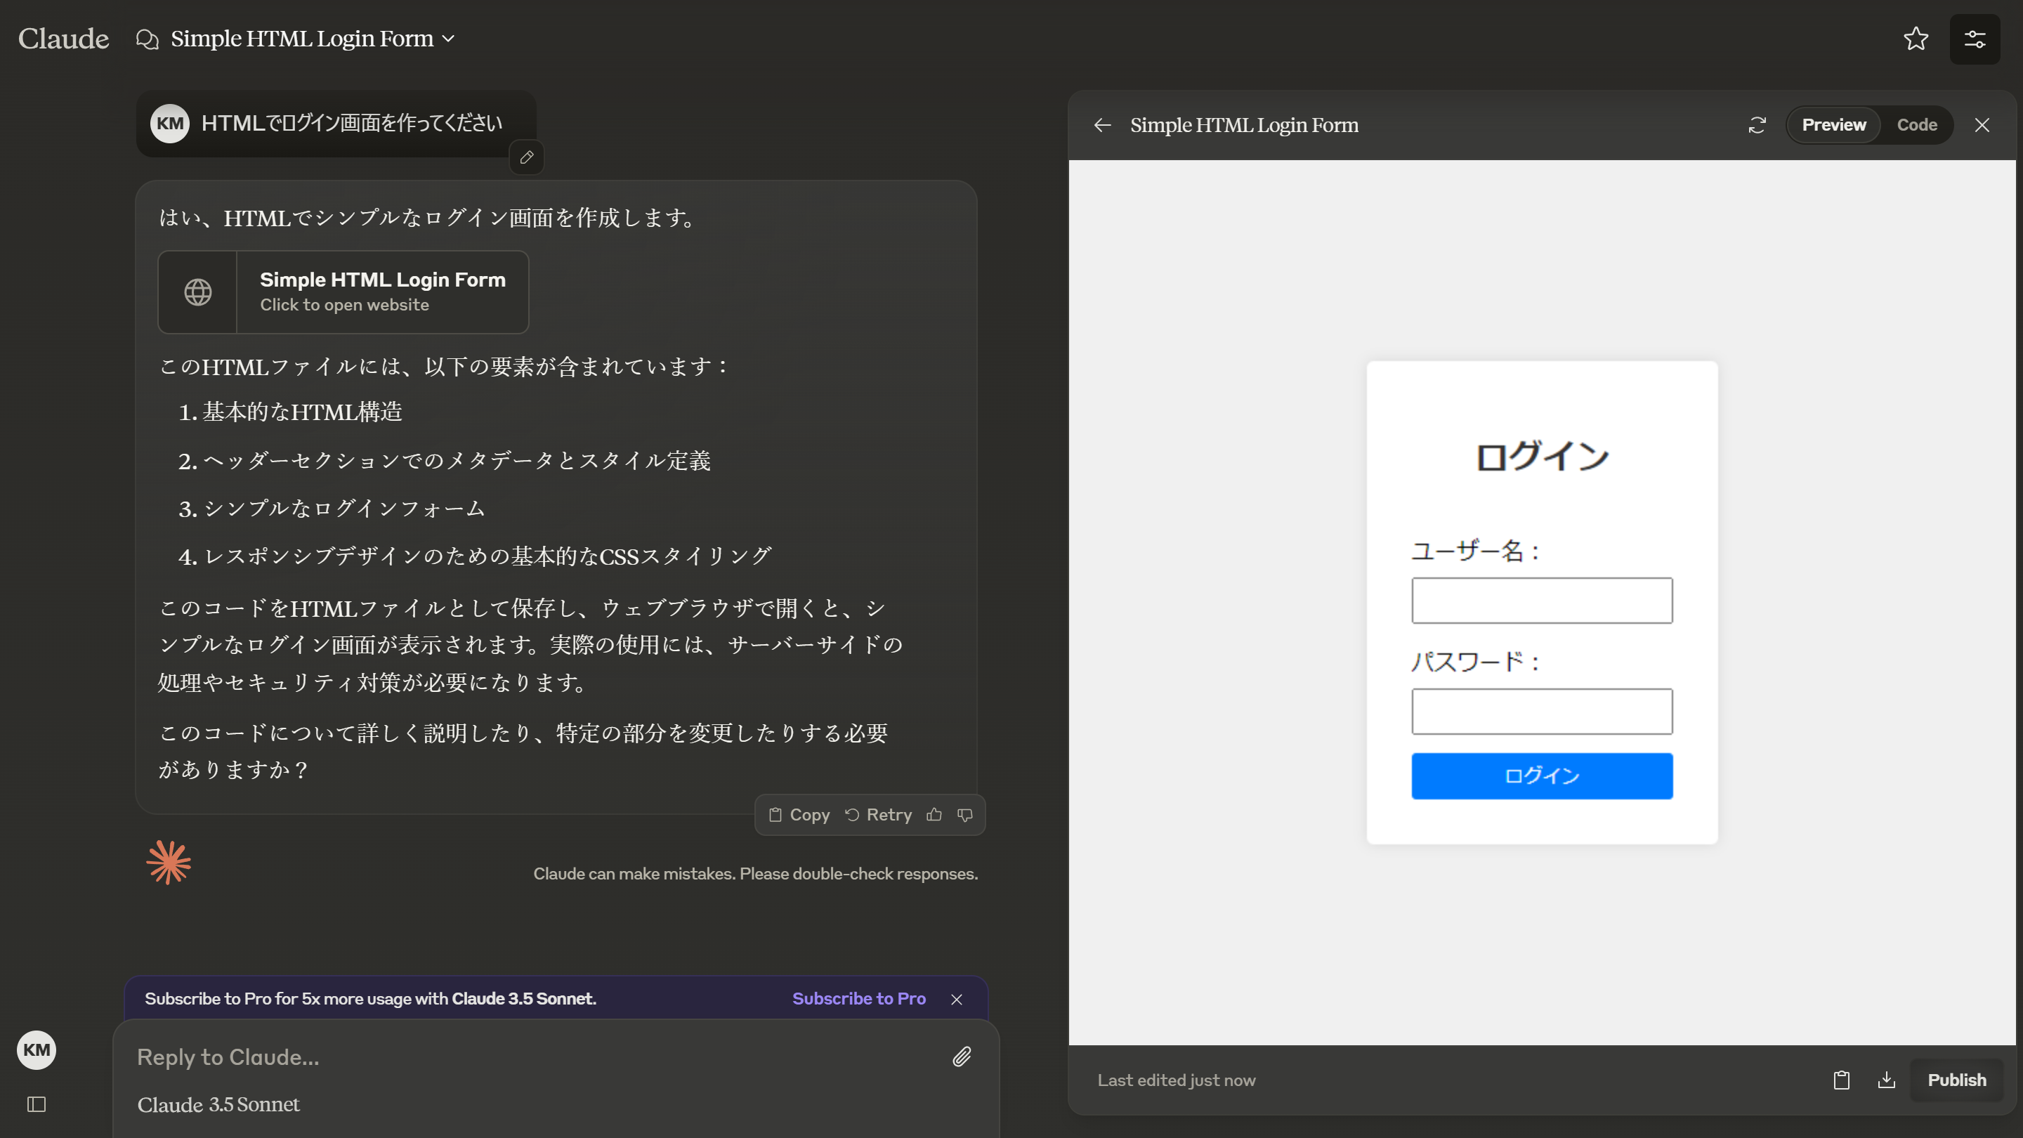2023x1138 pixels.
Task: Click the refresh artifact icon
Action: (1757, 125)
